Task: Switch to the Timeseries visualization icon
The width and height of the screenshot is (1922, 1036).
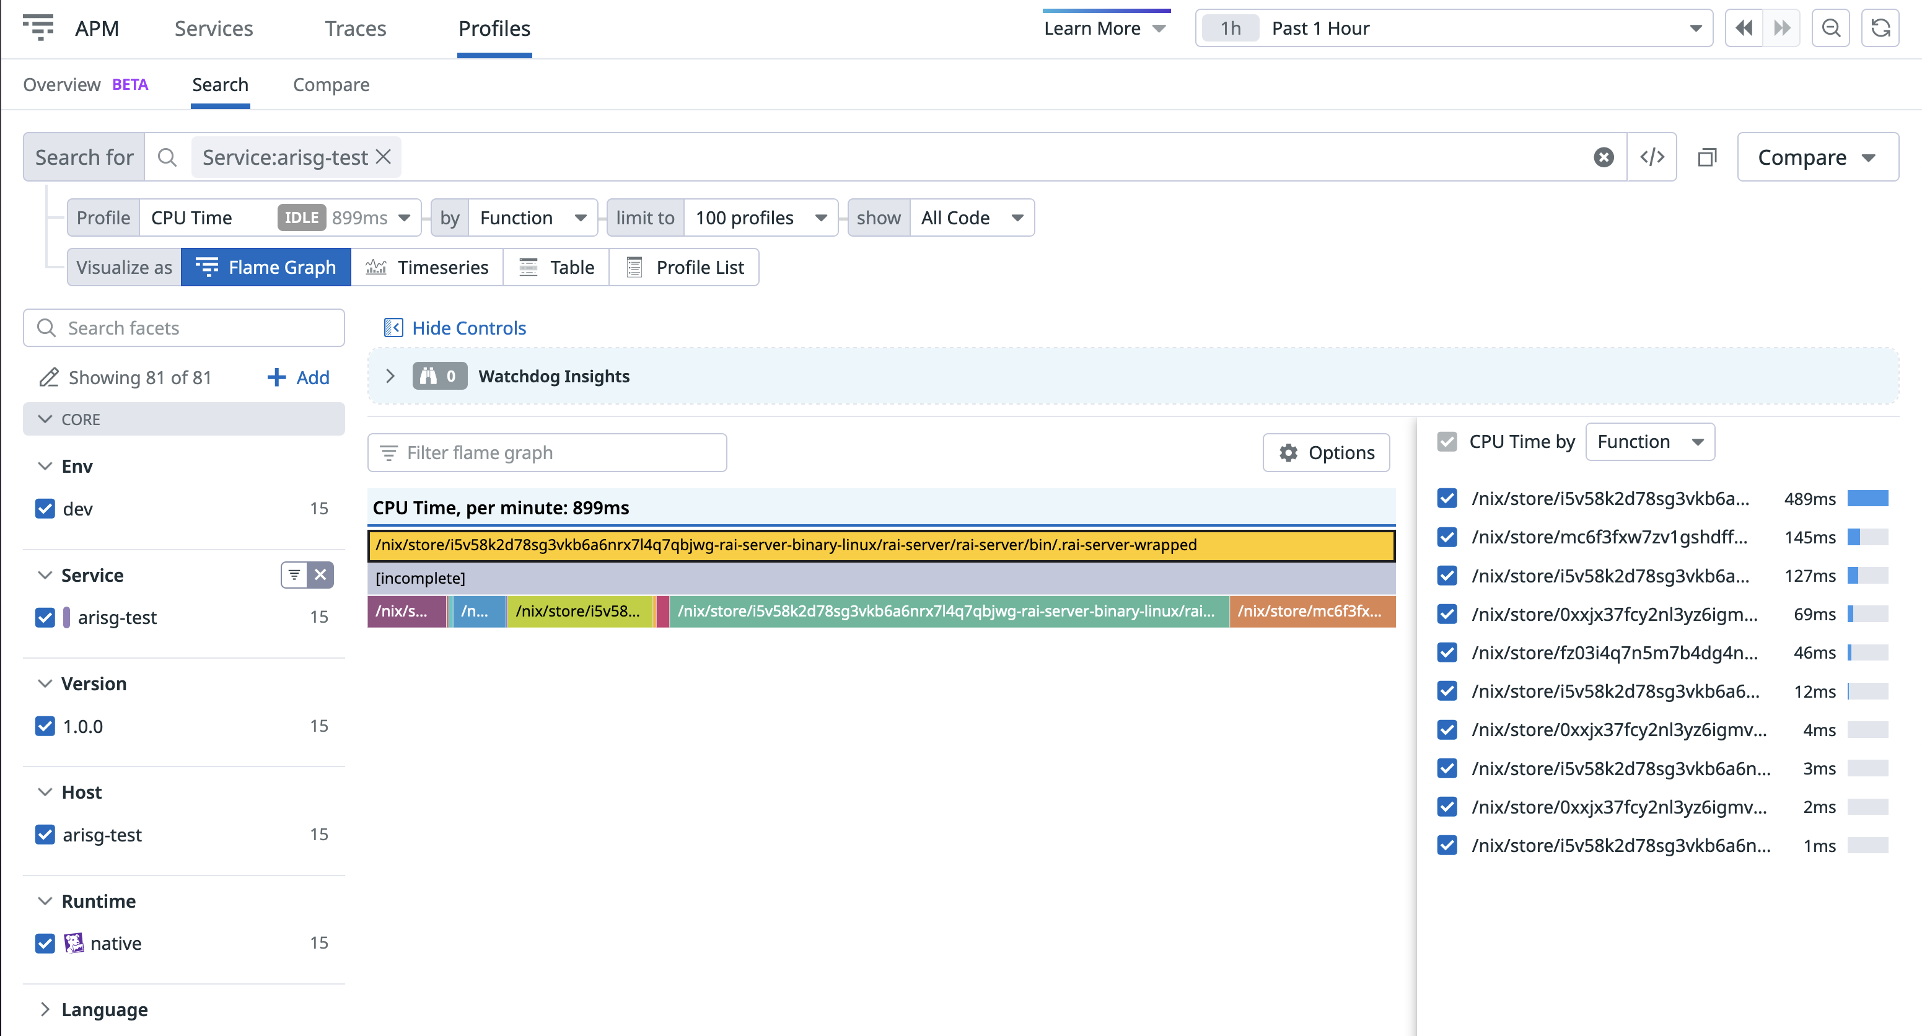Action: click(x=377, y=266)
